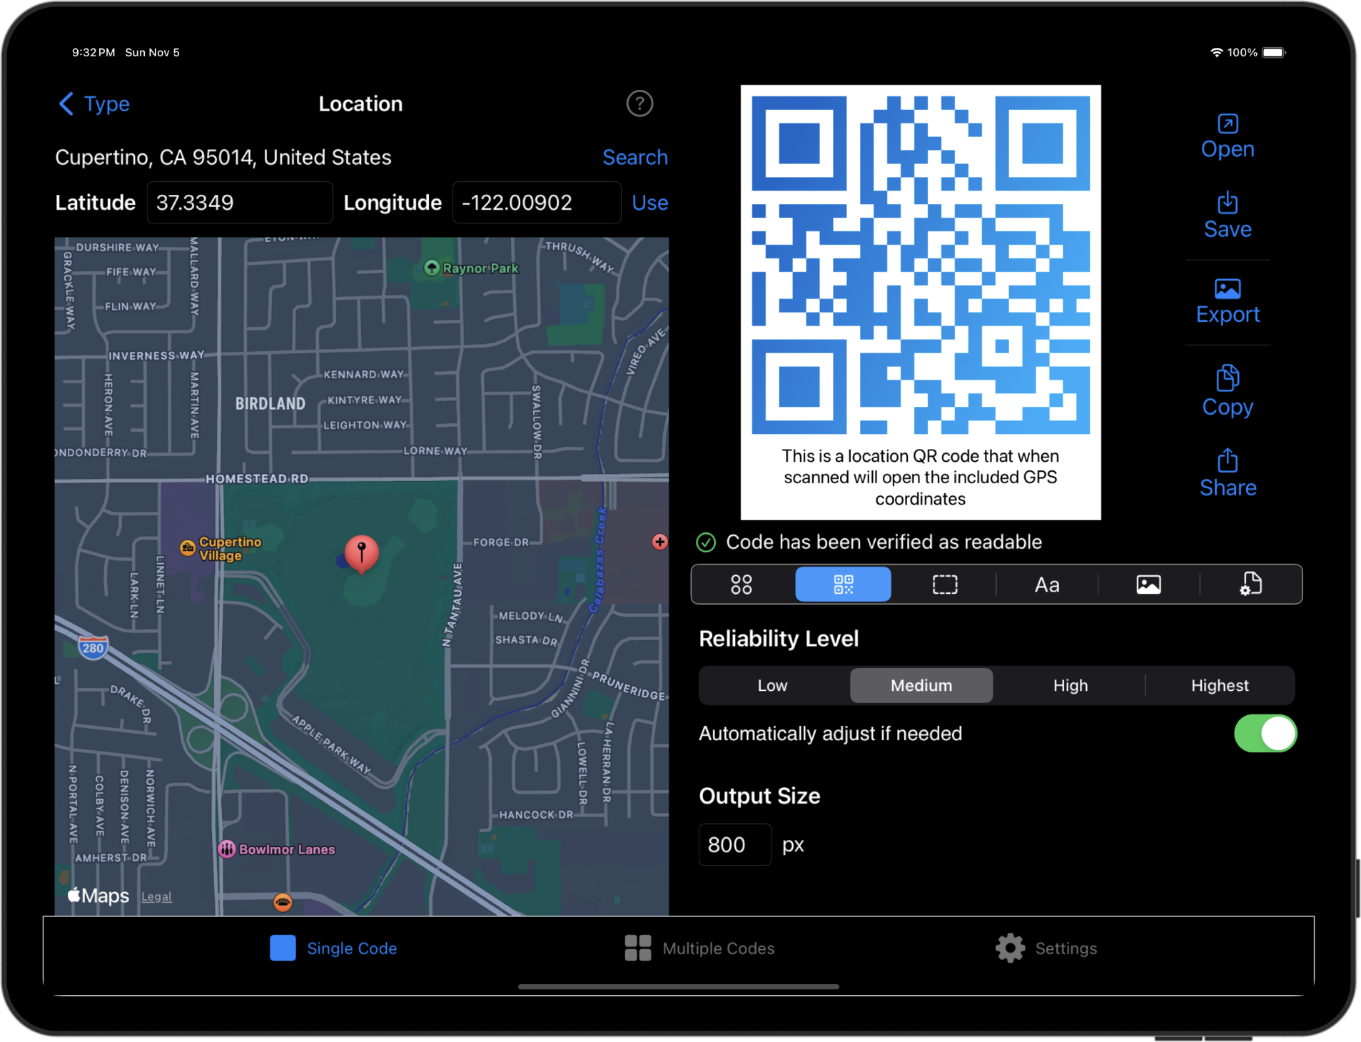The image size is (1361, 1042).
Task: Set reliability level to Medium
Action: click(921, 685)
